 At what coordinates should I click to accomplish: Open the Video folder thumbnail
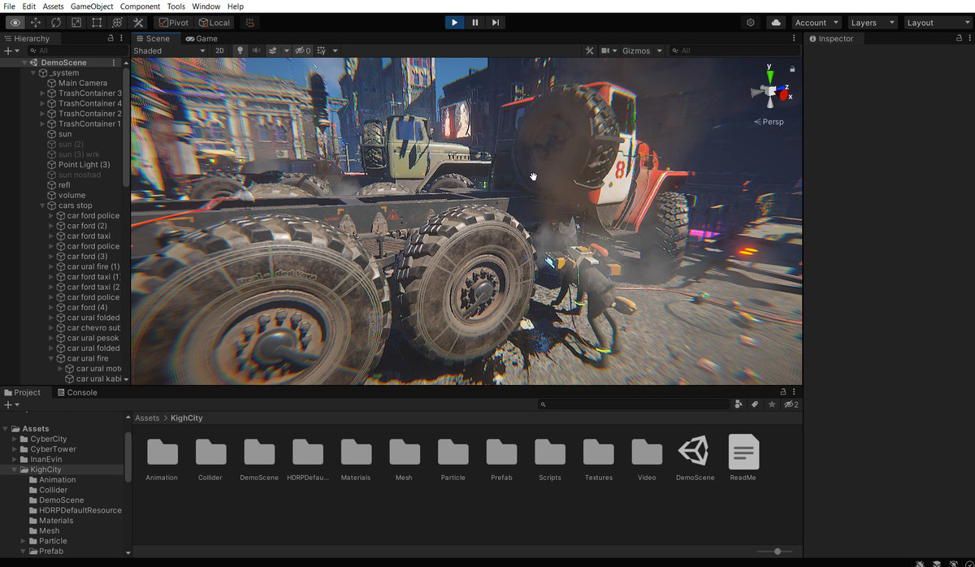pyautogui.click(x=647, y=452)
